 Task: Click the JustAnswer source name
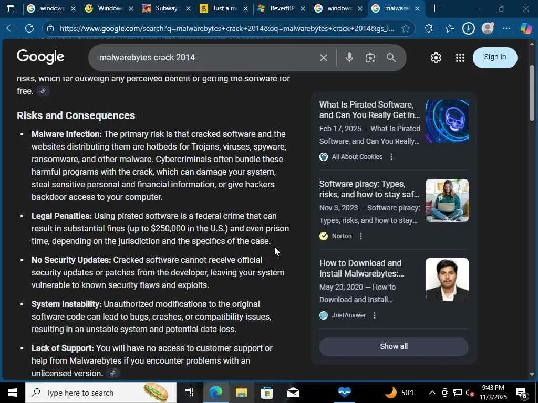point(349,315)
